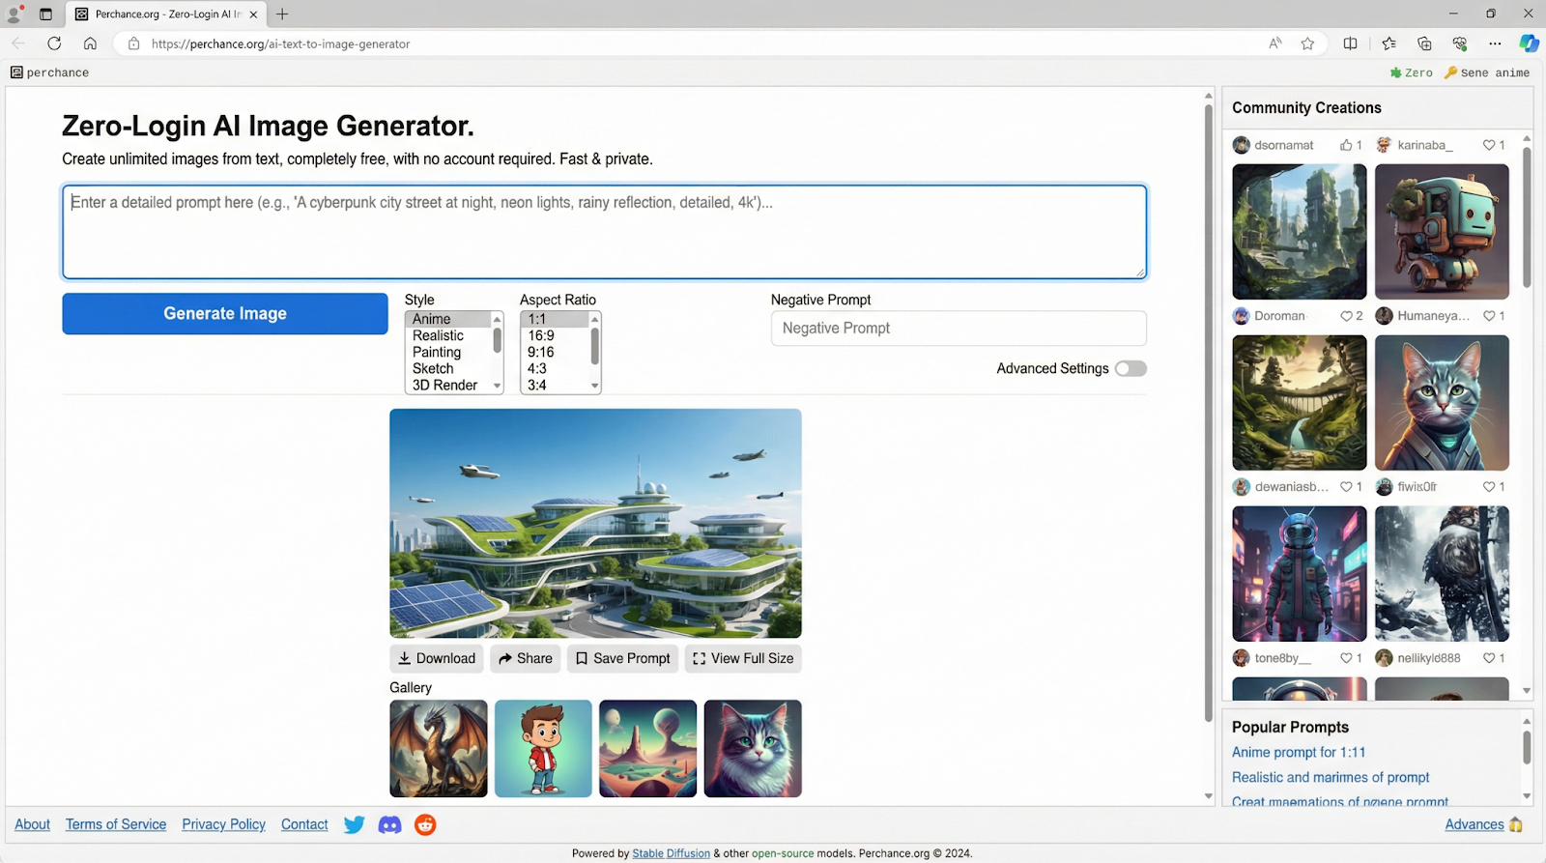This screenshot has width=1546, height=863.
Task: Download the generated image
Action: coord(437,658)
